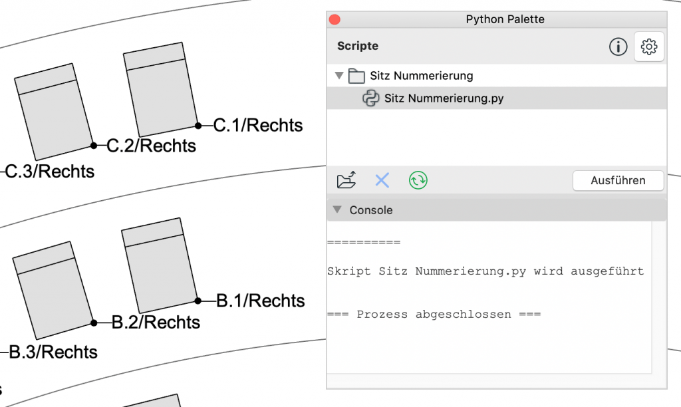The width and height of the screenshot is (681, 407).
Task: Open the settings gear in Python Palette
Action: 648,47
